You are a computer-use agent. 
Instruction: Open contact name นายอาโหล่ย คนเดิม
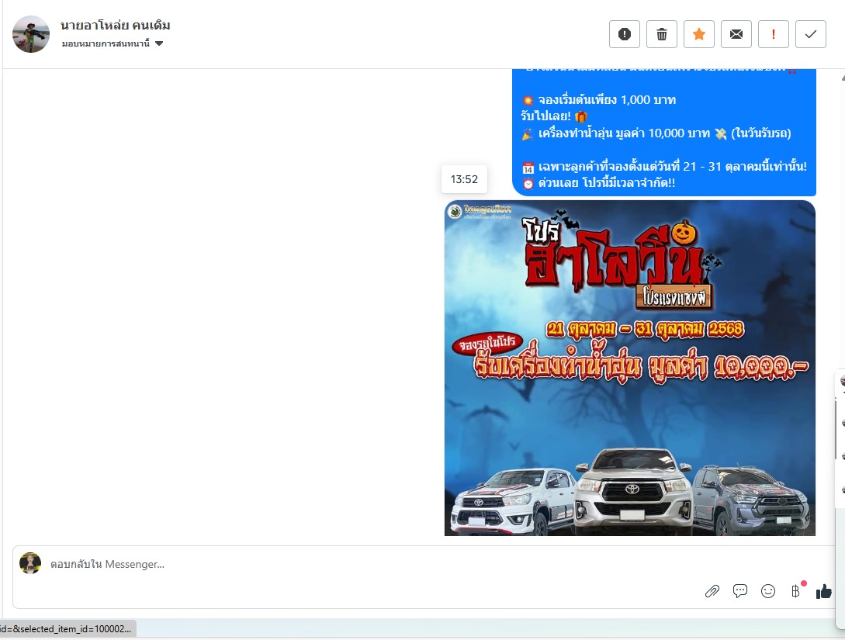pyautogui.click(x=116, y=26)
